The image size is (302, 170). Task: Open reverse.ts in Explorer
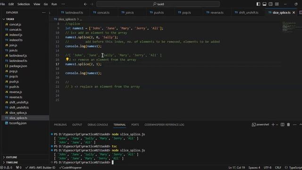(x=16, y=97)
